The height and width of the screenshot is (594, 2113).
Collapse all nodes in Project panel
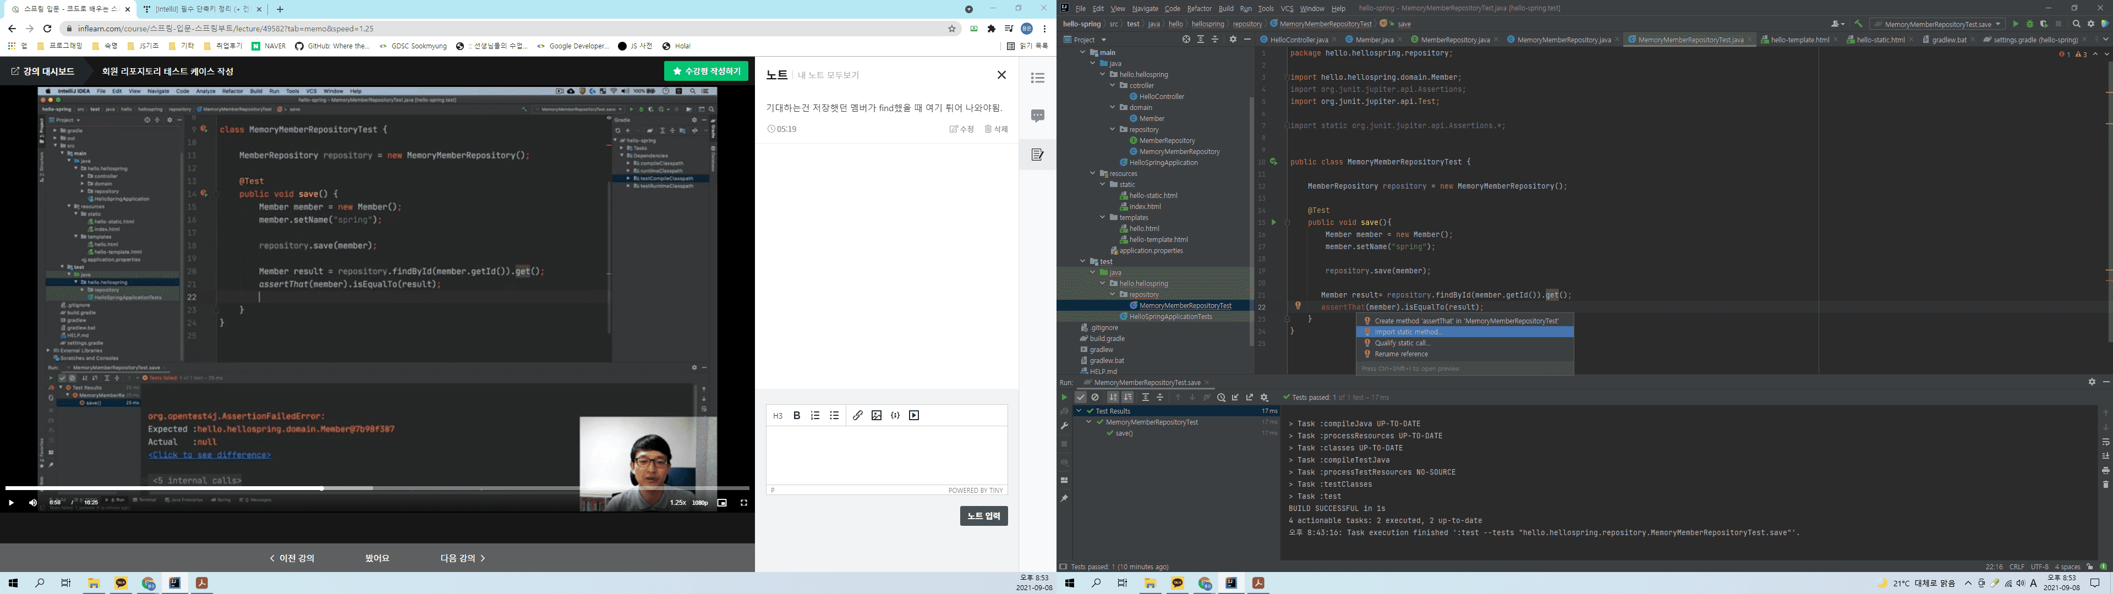[1216, 40]
